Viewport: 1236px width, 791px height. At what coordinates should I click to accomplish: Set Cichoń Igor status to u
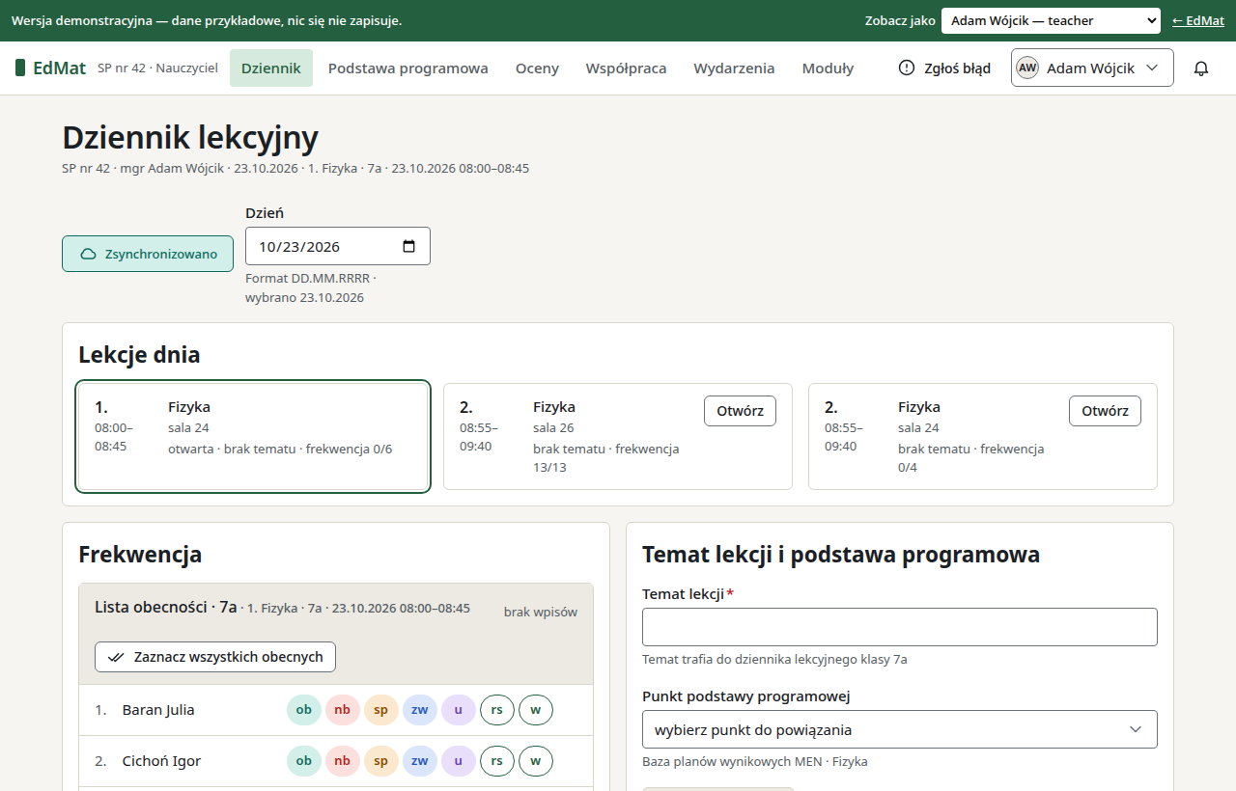coord(459,761)
